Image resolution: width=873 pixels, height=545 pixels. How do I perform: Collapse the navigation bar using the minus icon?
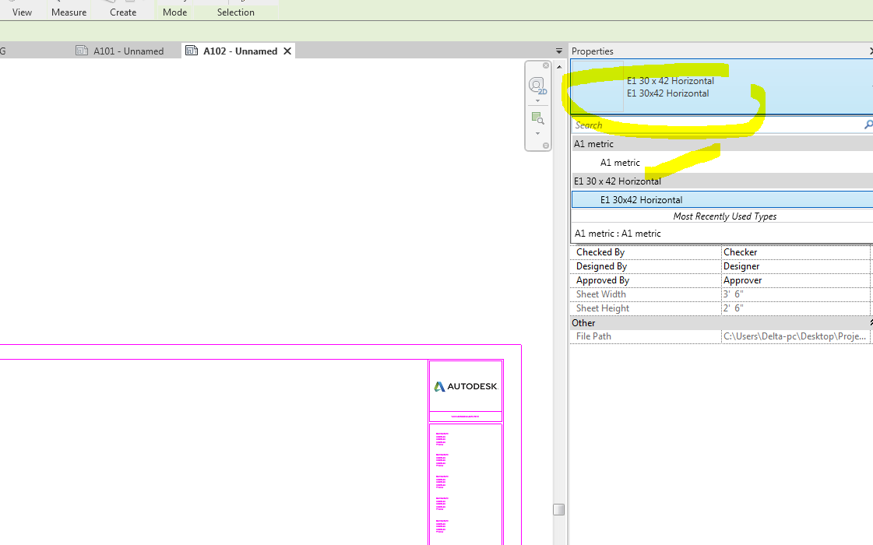(x=545, y=146)
